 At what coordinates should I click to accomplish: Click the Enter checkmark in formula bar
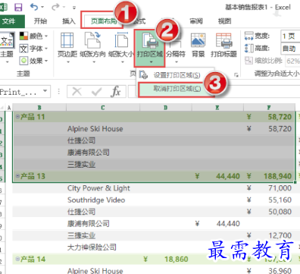coord(96,91)
